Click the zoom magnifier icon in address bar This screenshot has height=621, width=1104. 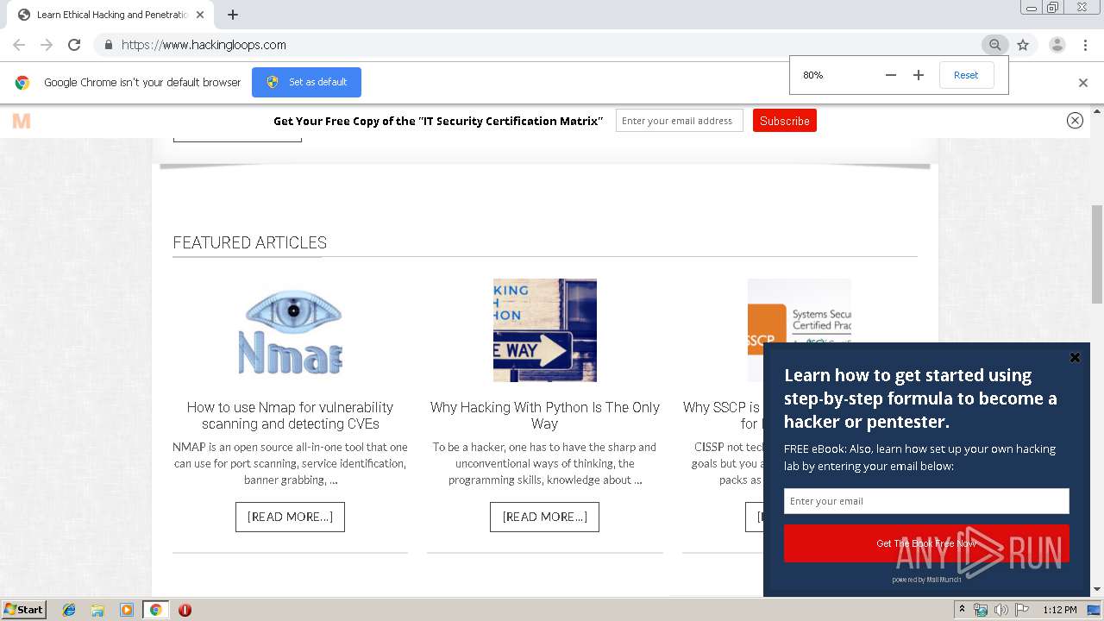point(994,45)
